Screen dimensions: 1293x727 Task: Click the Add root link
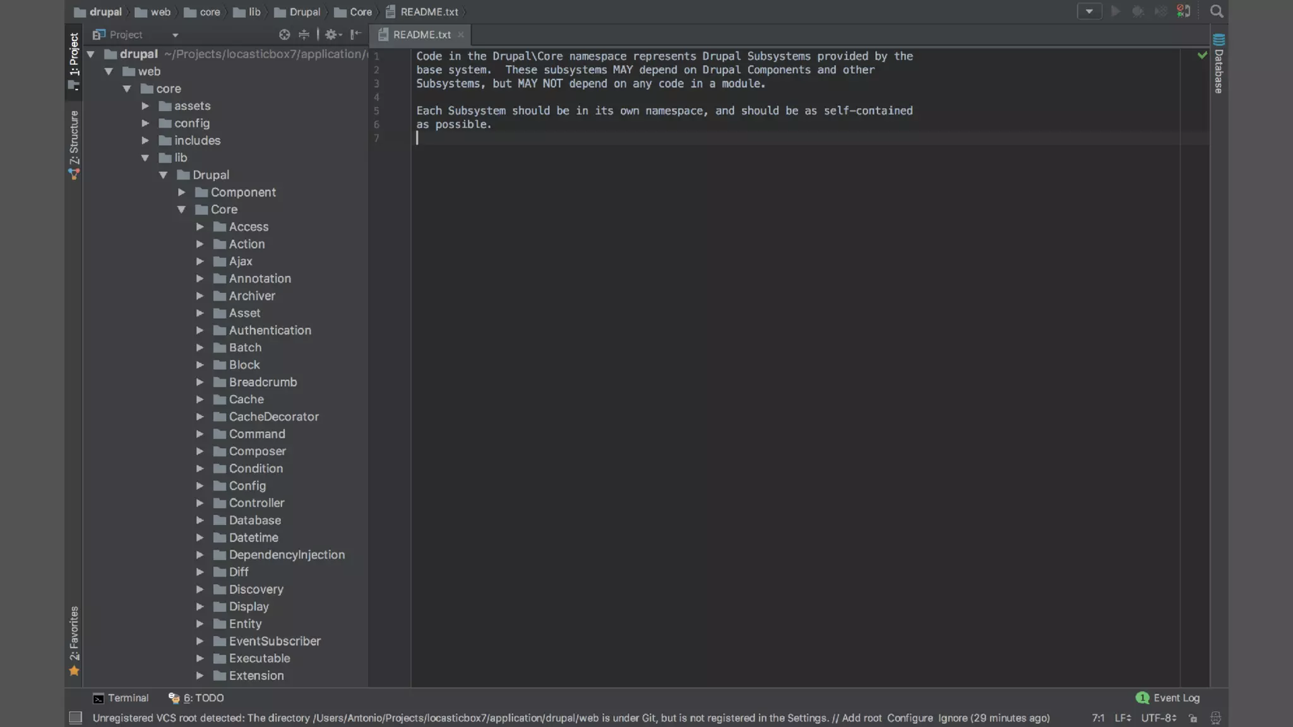coord(861,718)
